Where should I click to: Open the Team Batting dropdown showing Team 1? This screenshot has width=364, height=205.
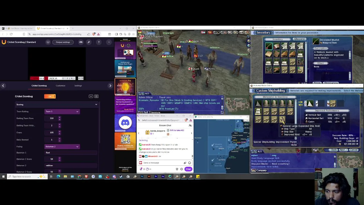coord(62,111)
